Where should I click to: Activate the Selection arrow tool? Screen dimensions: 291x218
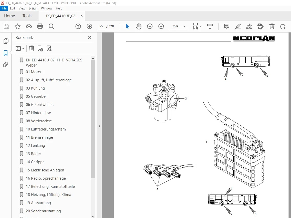click(127, 26)
